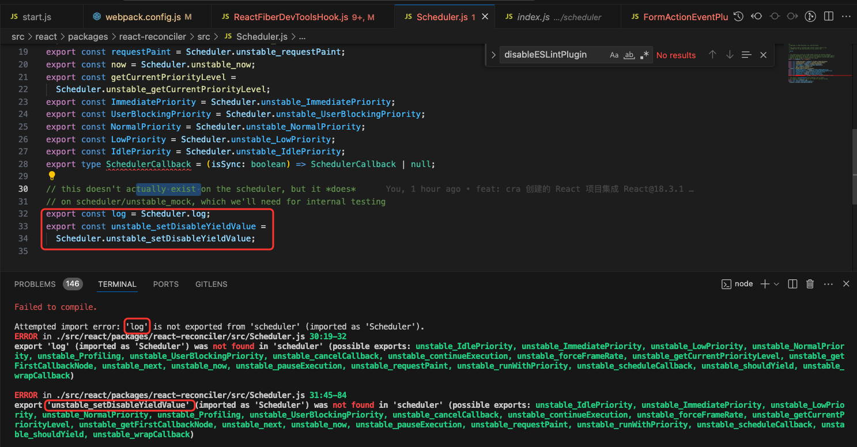Create a new terminal with plus icon
The height and width of the screenshot is (447, 857).
pos(765,284)
